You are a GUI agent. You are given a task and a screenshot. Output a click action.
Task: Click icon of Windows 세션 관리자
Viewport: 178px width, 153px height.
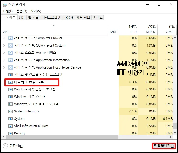(x=11, y=97)
